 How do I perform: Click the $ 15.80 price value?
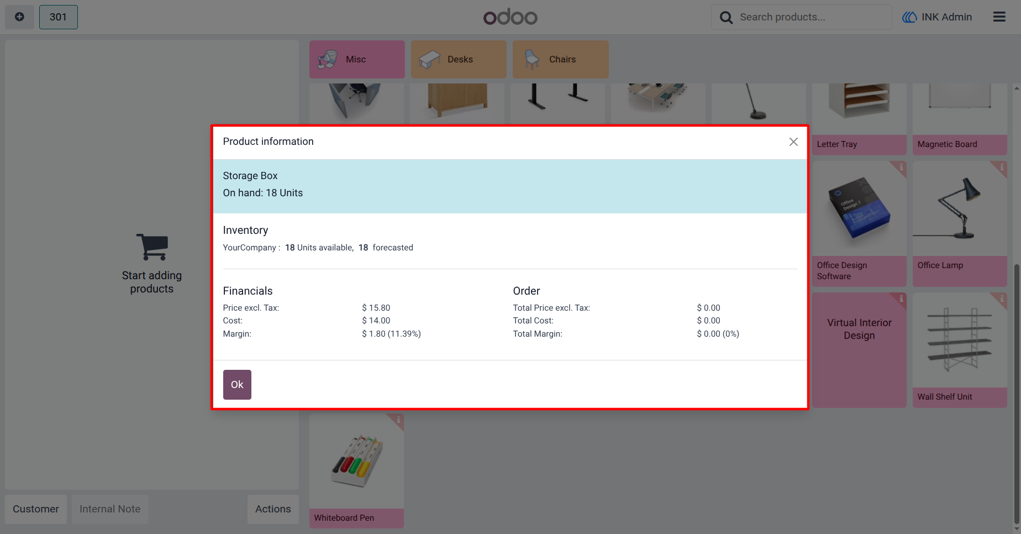[376, 308]
